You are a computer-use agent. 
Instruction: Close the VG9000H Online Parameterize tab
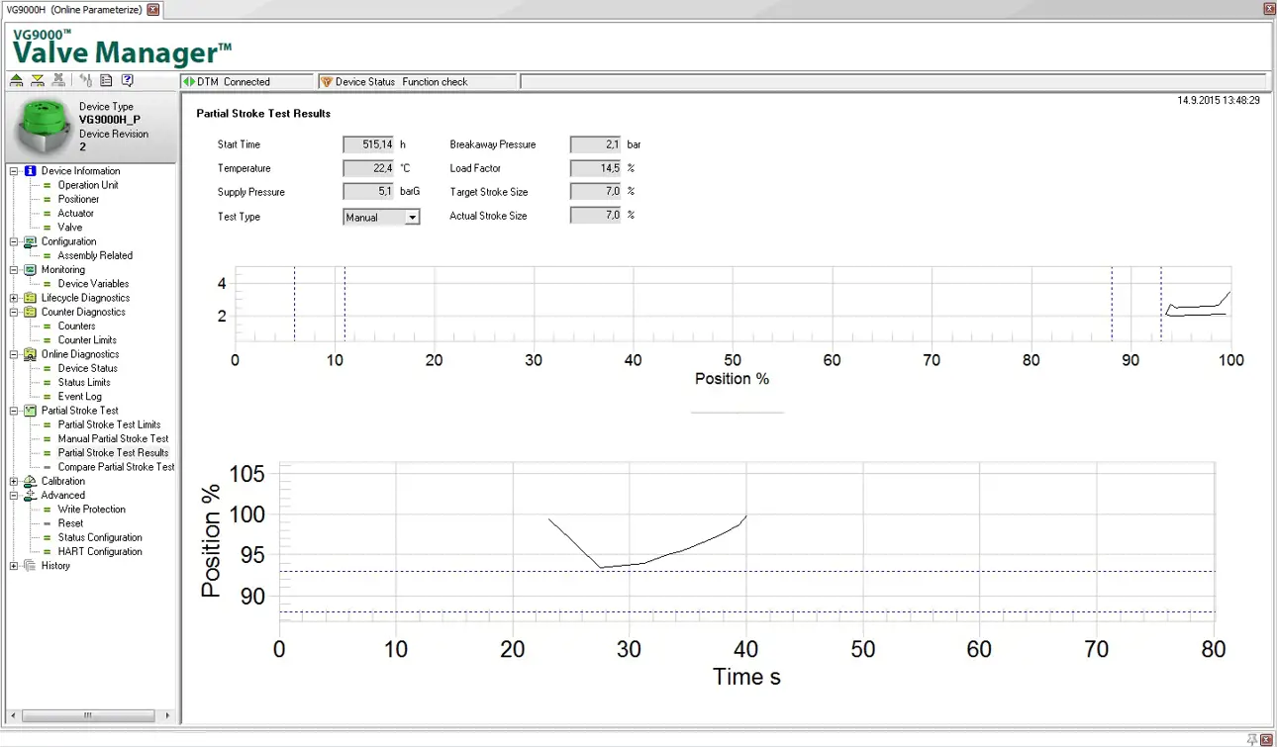pyautogui.click(x=152, y=9)
